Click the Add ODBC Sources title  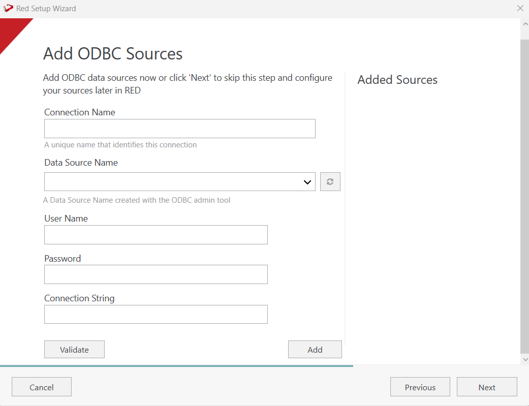tap(113, 53)
